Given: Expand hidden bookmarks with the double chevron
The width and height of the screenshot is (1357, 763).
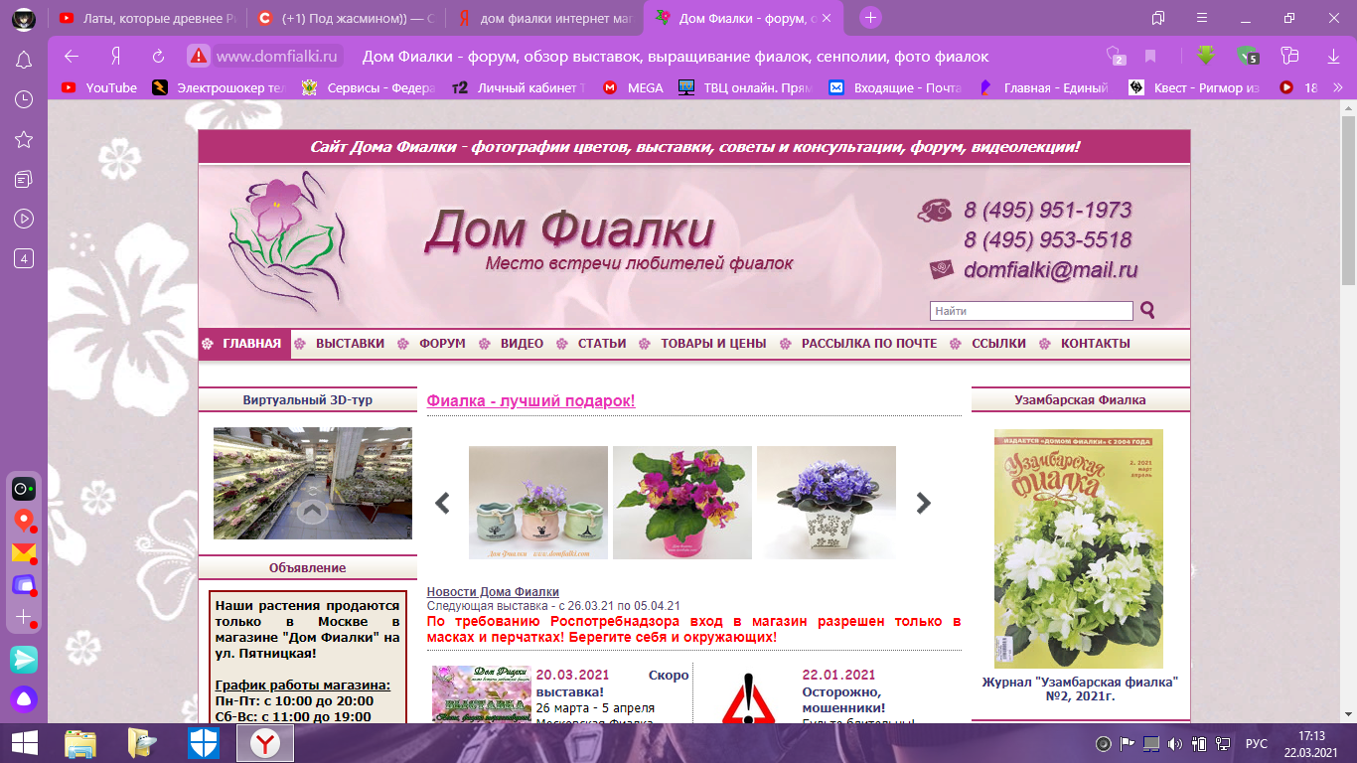Looking at the screenshot, I should click(1337, 87).
